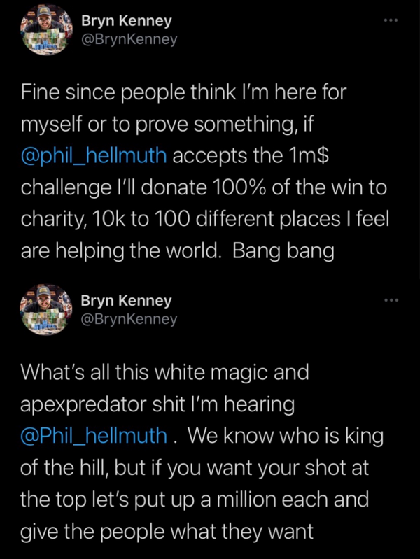
Task: Click the "Fine since people think" tweet line
Action: tap(183, 92)
